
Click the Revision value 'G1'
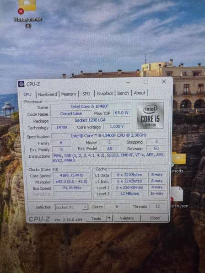(156, 148)
